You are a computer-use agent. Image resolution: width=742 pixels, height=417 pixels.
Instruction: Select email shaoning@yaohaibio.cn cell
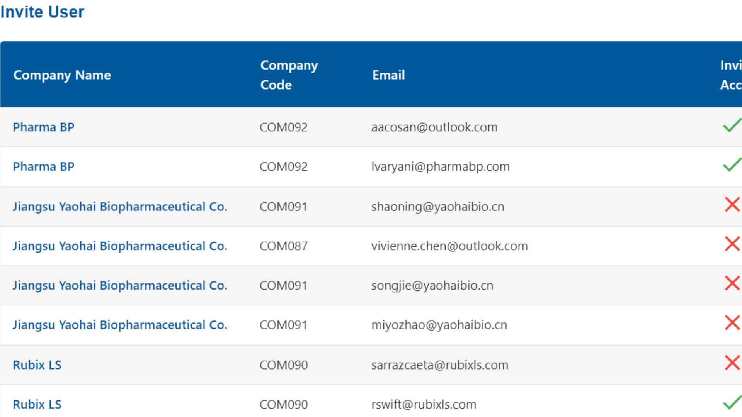(438, 207)
